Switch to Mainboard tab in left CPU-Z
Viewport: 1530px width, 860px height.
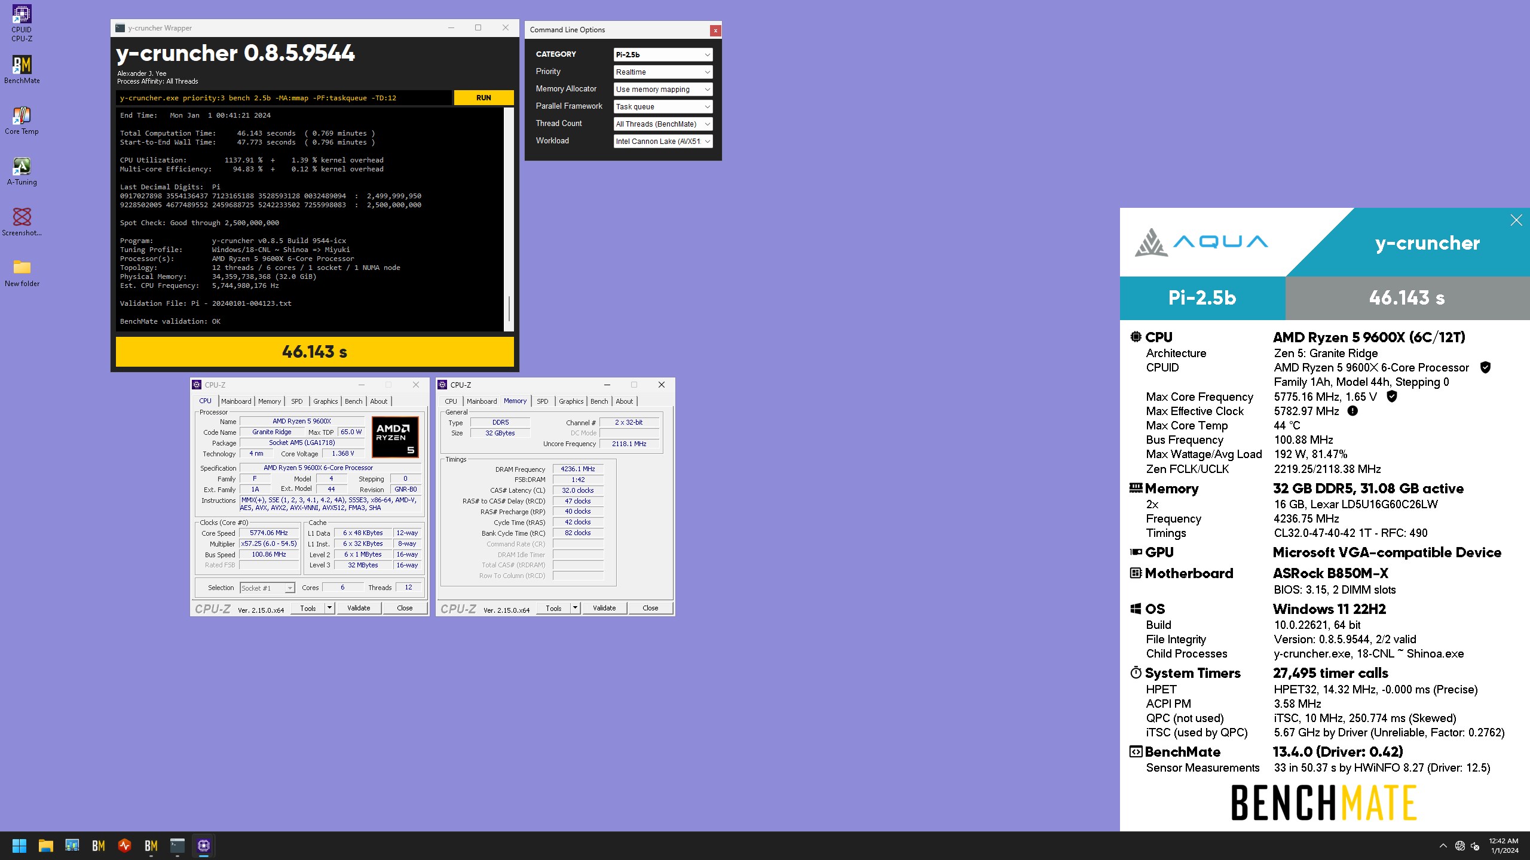pyautogui.click(x=236, y=401)
